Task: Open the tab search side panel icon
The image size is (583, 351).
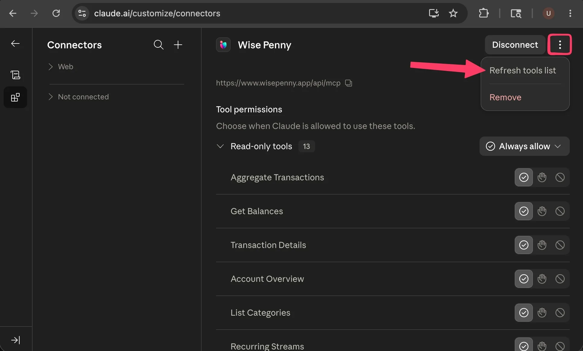Action: (x=516, y=13)
